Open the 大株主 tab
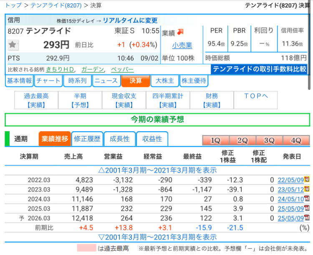Image resolution: width=313 pixels, height=255 pixels. point(165,81)
